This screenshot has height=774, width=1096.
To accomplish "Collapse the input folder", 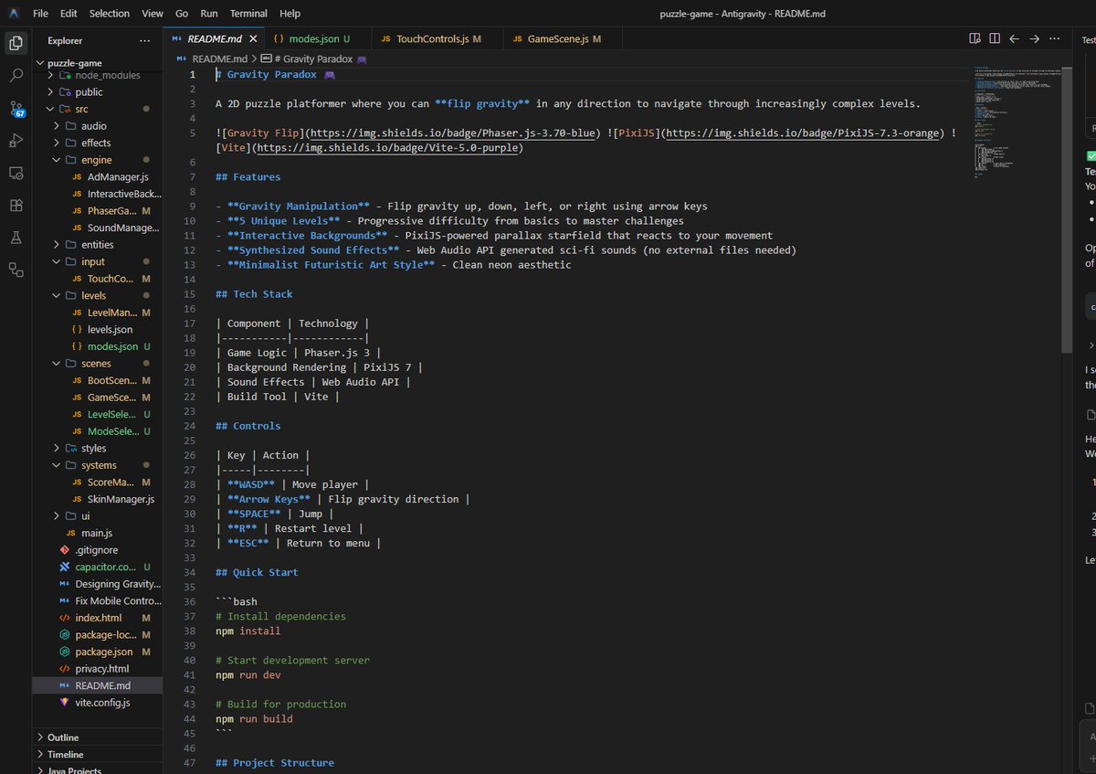I will click(x=97, y=261).
